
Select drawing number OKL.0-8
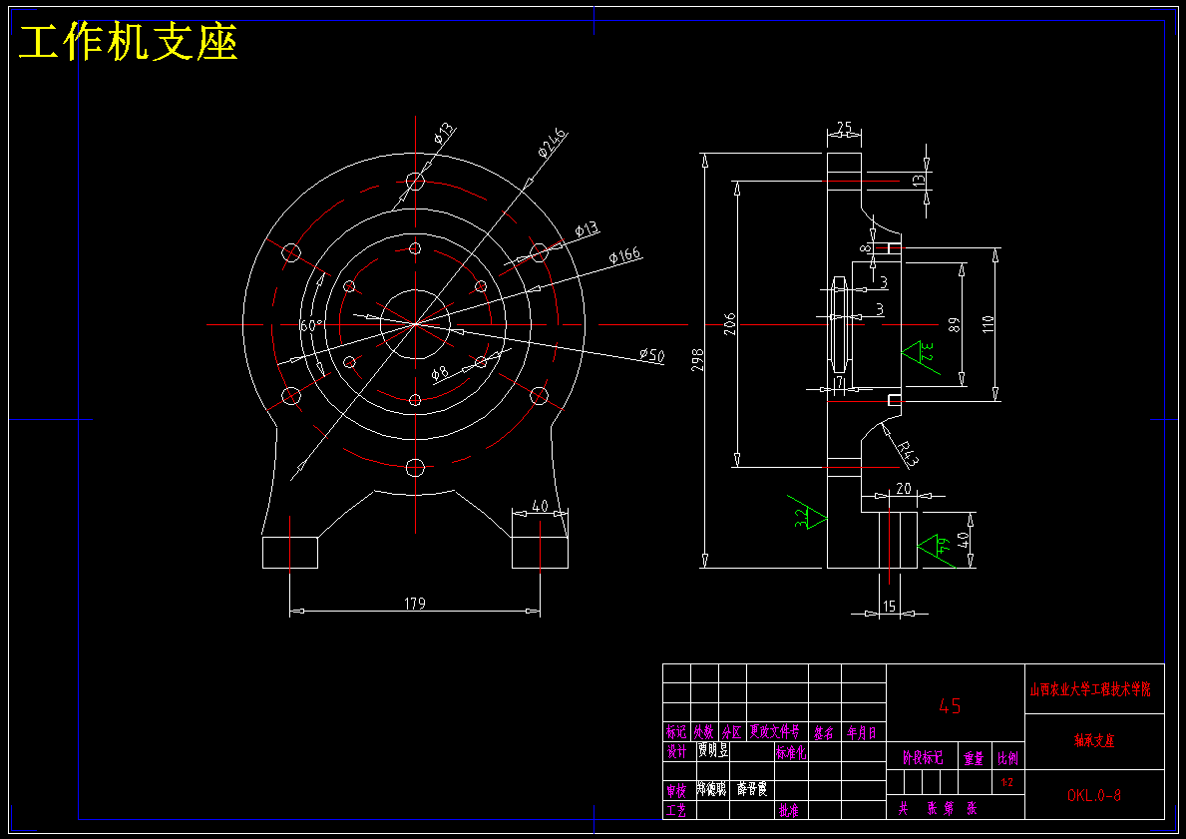[x=1093, y=795]
